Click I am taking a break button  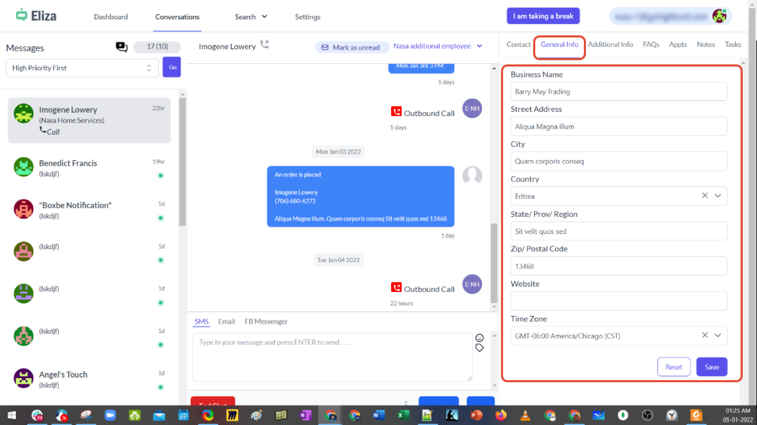point(543,16)
